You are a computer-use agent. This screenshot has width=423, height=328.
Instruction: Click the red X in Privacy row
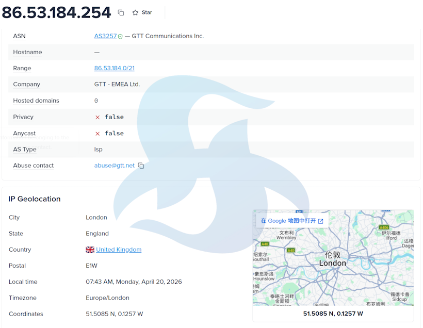pos(97,117)
